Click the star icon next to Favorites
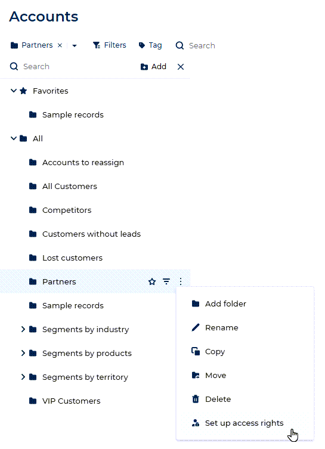 [23, 91]
